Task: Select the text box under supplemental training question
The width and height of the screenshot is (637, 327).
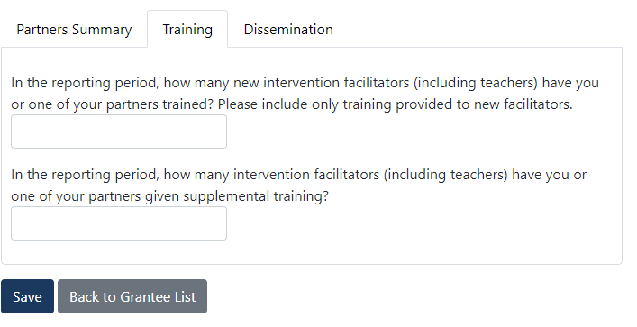Action: click(x=119, y=223)
